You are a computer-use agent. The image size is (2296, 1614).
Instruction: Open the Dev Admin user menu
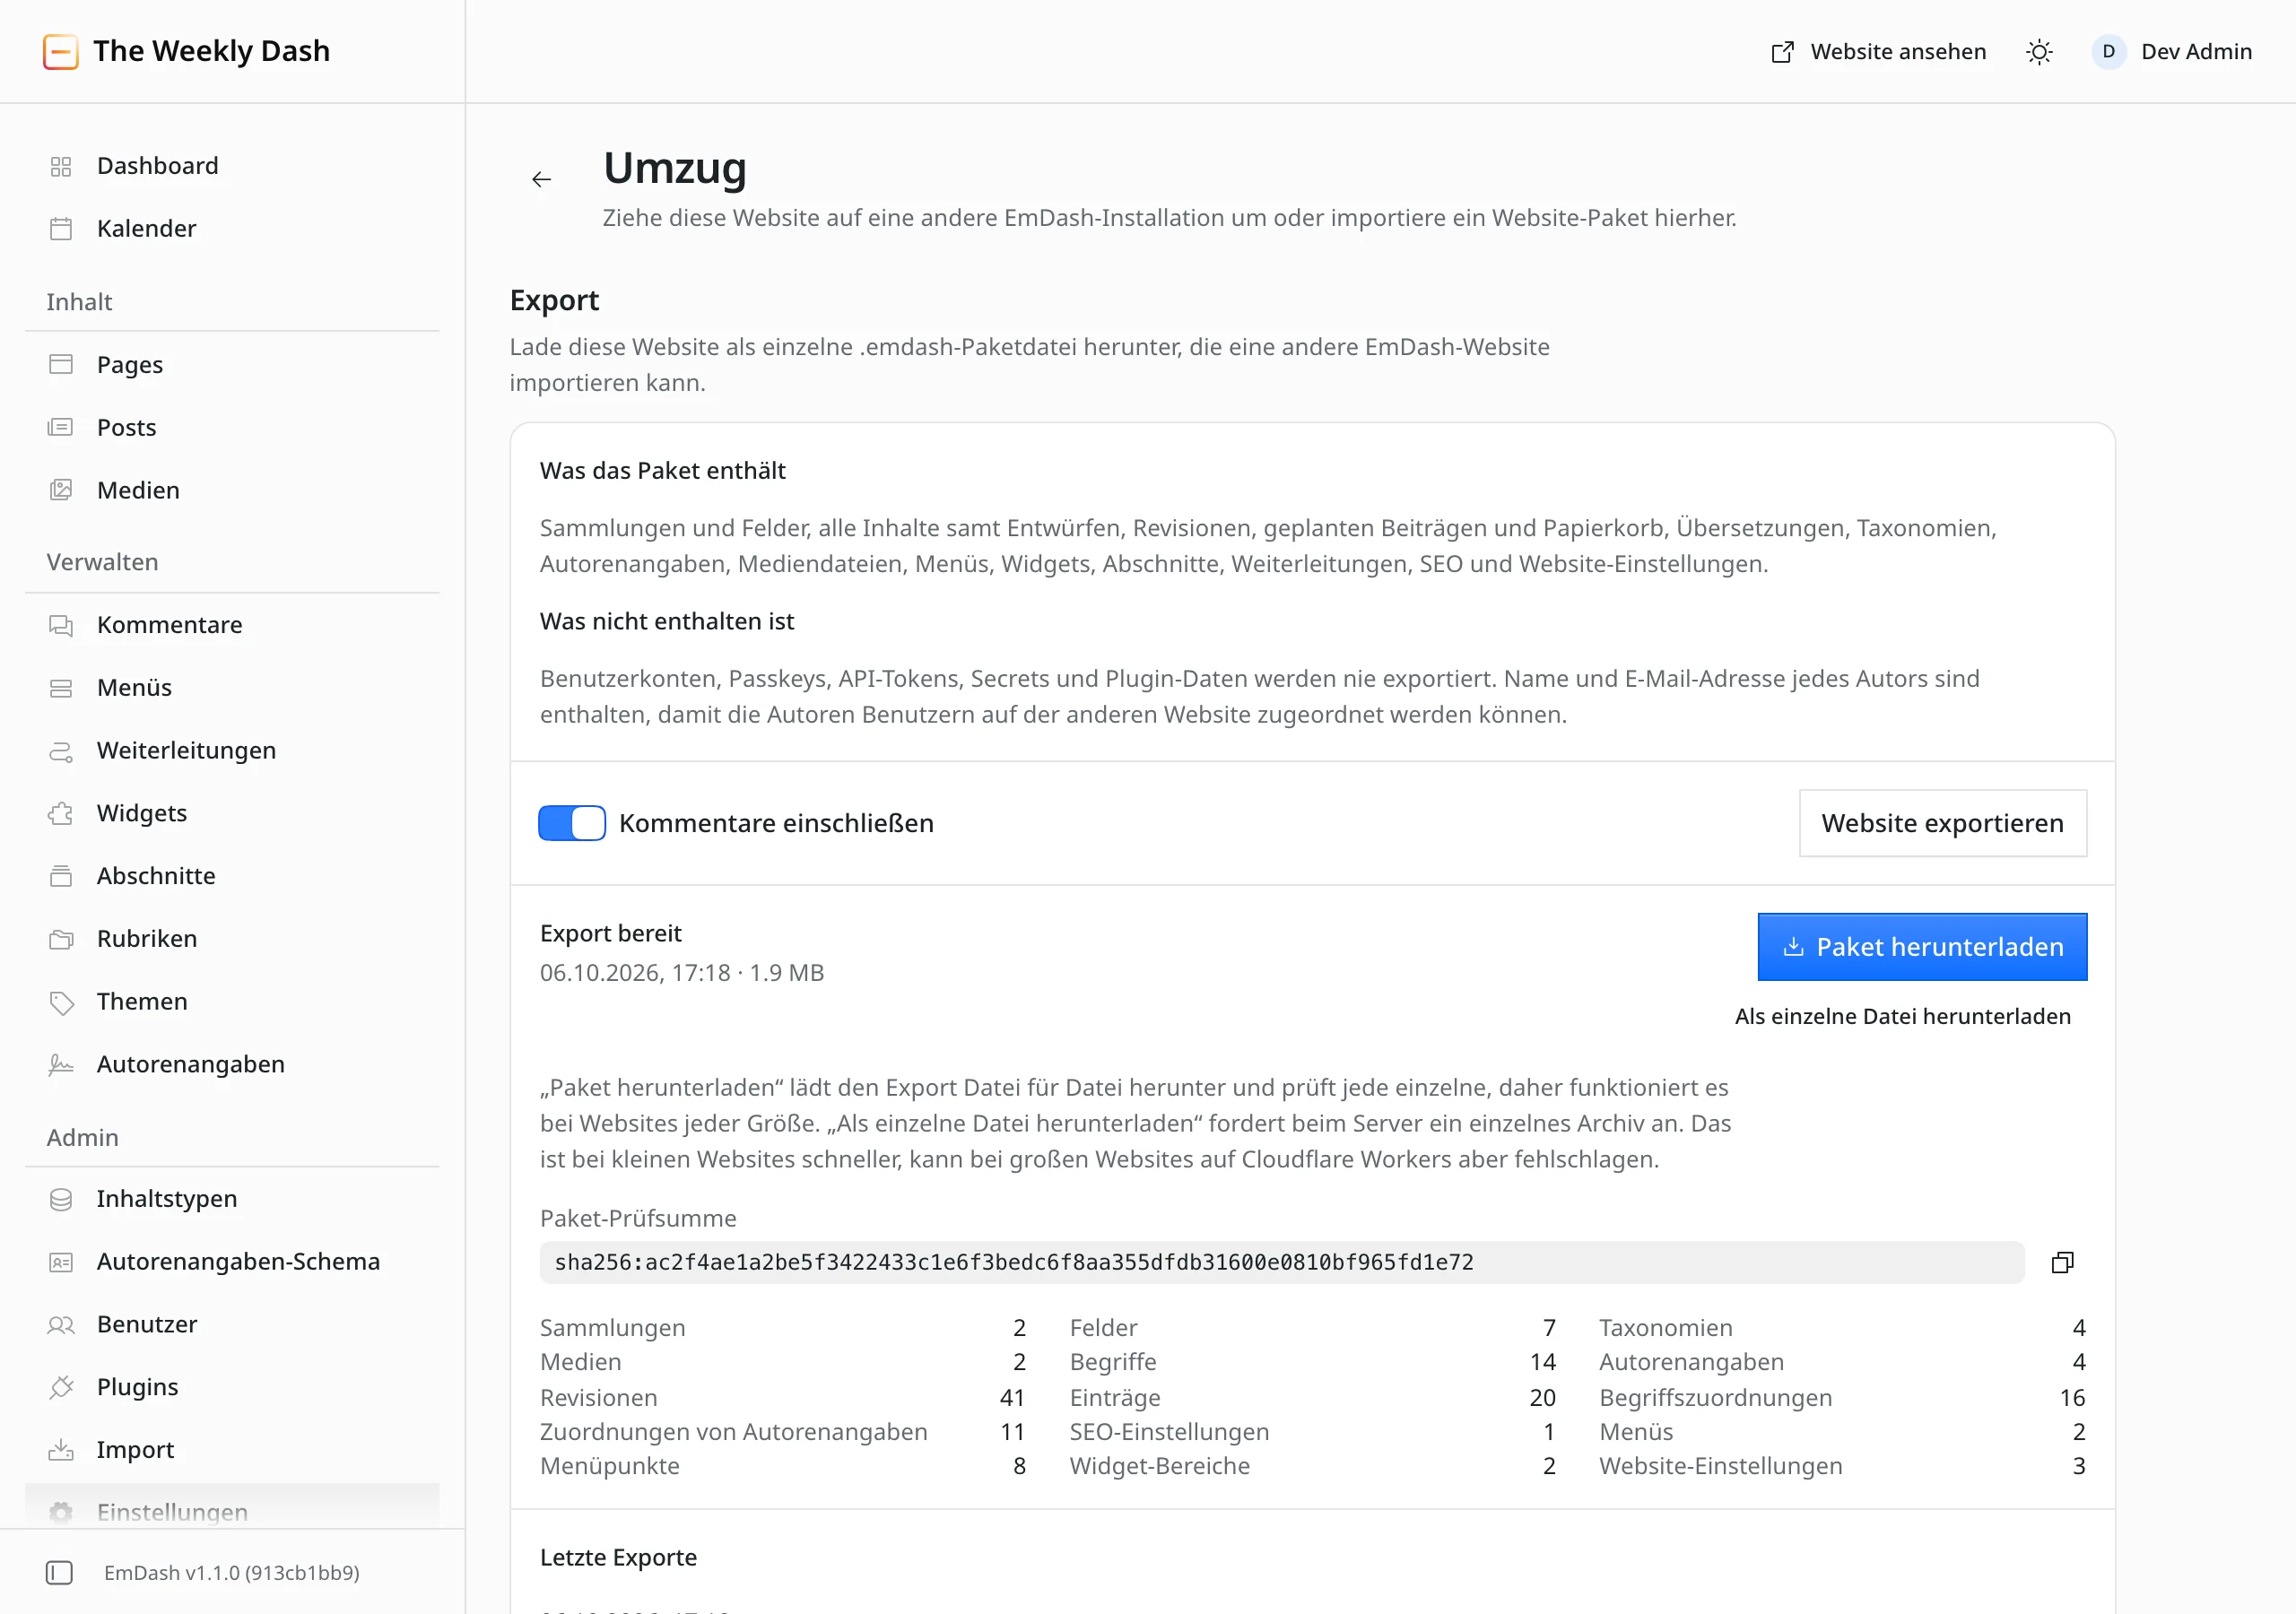click(x=2172, y=52)
